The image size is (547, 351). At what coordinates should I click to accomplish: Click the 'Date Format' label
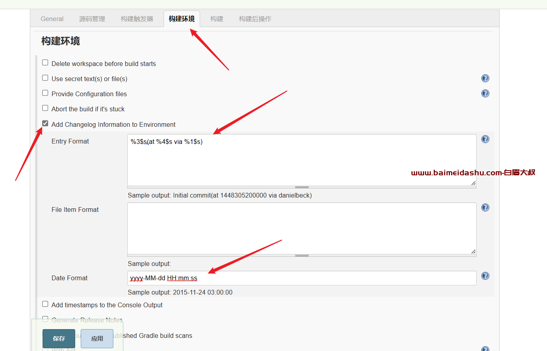70,278
